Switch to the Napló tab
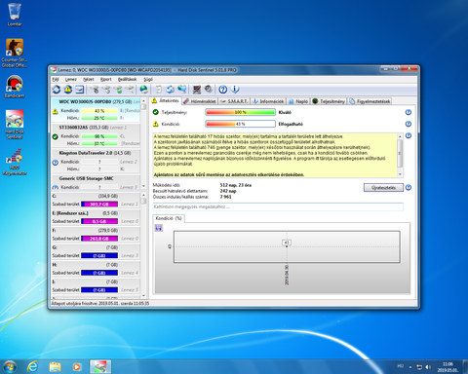468x374 pixels. [298, 101]
